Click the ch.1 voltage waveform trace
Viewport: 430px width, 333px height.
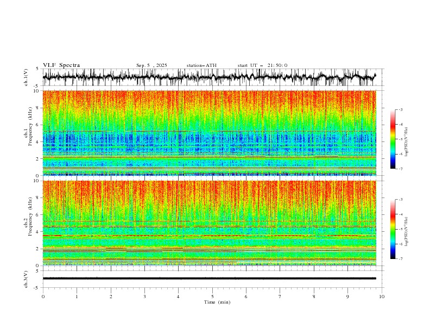[209, 77]
